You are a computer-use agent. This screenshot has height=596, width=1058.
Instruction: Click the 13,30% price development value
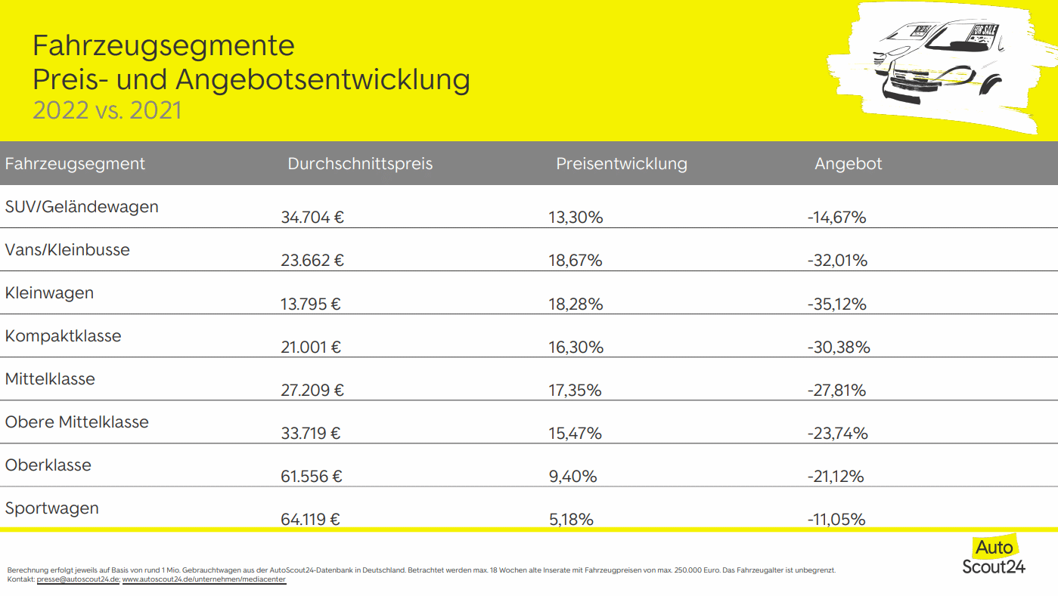576,218
